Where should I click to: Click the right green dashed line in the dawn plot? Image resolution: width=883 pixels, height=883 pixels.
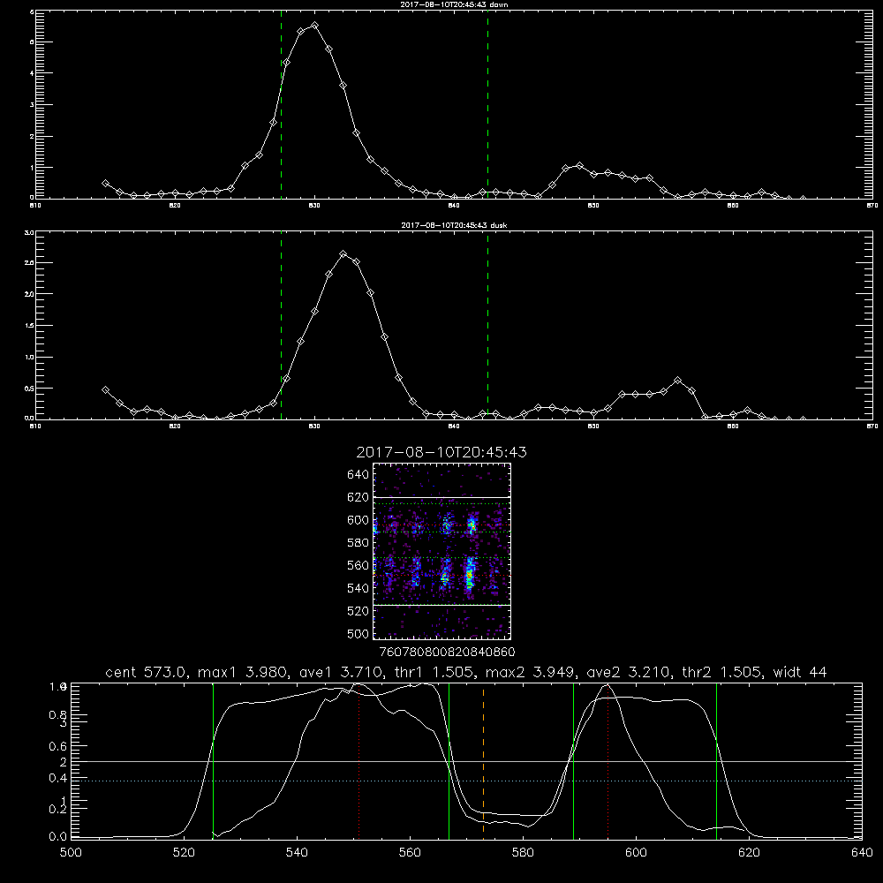point(487,104)
